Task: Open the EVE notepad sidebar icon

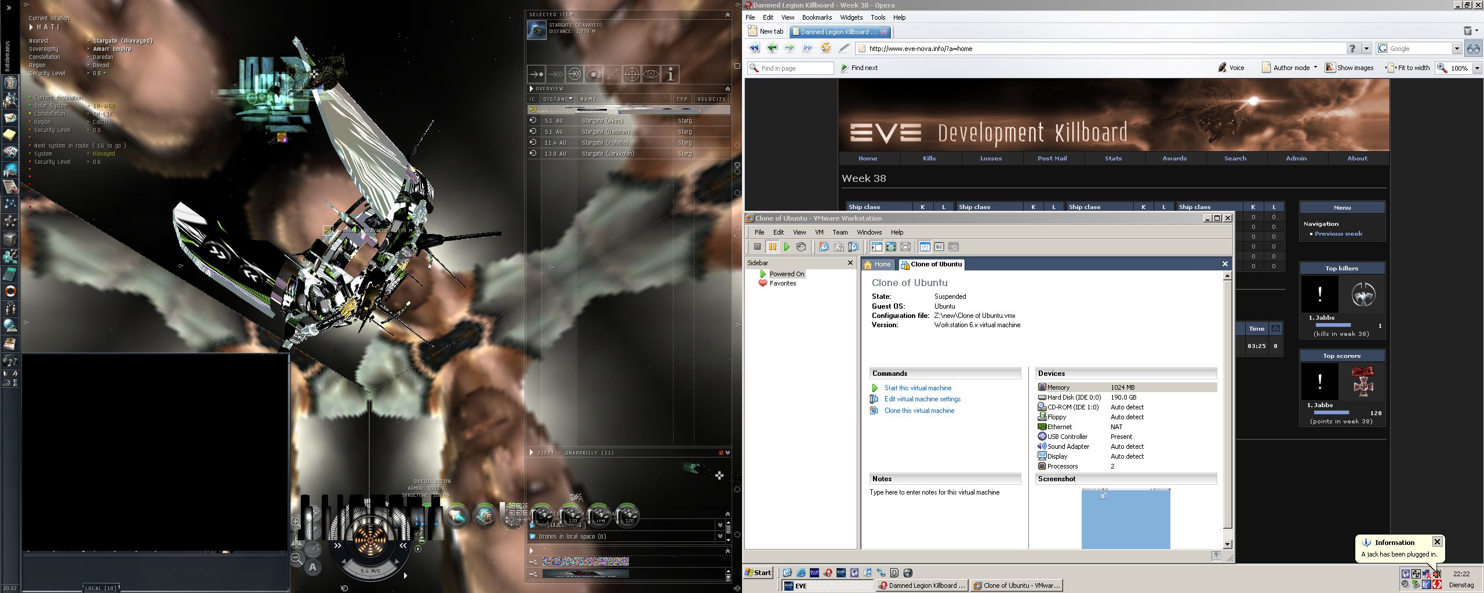Action: click(10, 135)
